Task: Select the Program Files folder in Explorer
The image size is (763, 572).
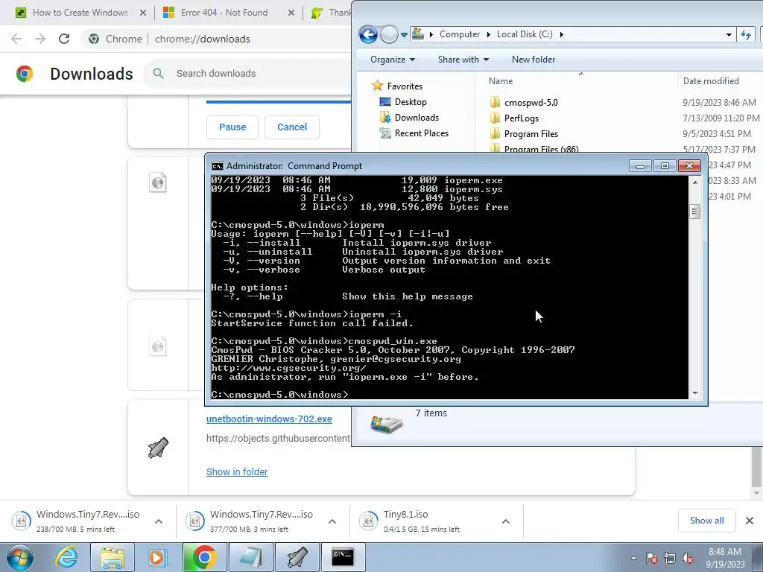Action: click(531, 134)
